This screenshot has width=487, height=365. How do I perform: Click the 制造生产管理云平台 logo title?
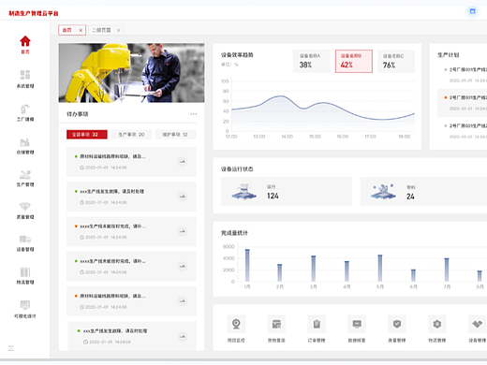pyautogui.click(x=34, y=13)
